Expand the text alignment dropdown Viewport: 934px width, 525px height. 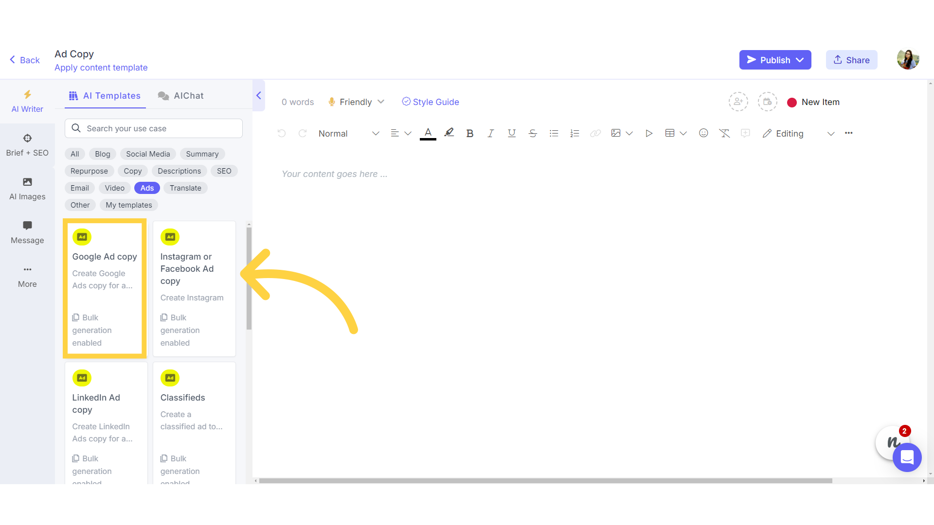click(408, 133)
